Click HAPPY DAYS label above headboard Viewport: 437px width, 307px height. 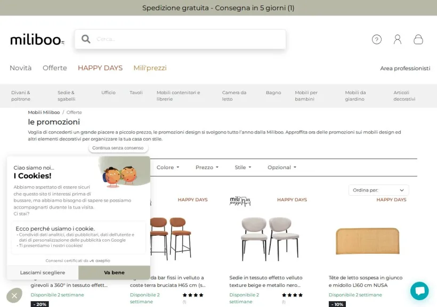(x=391, y=200)
